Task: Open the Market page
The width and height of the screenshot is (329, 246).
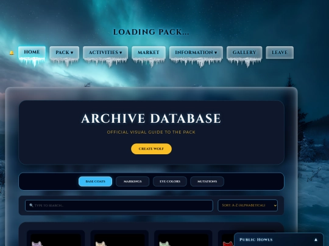Action: [x=149, y=52]
